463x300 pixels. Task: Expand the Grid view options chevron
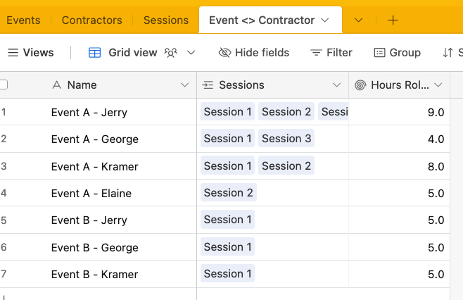point(191,53)
